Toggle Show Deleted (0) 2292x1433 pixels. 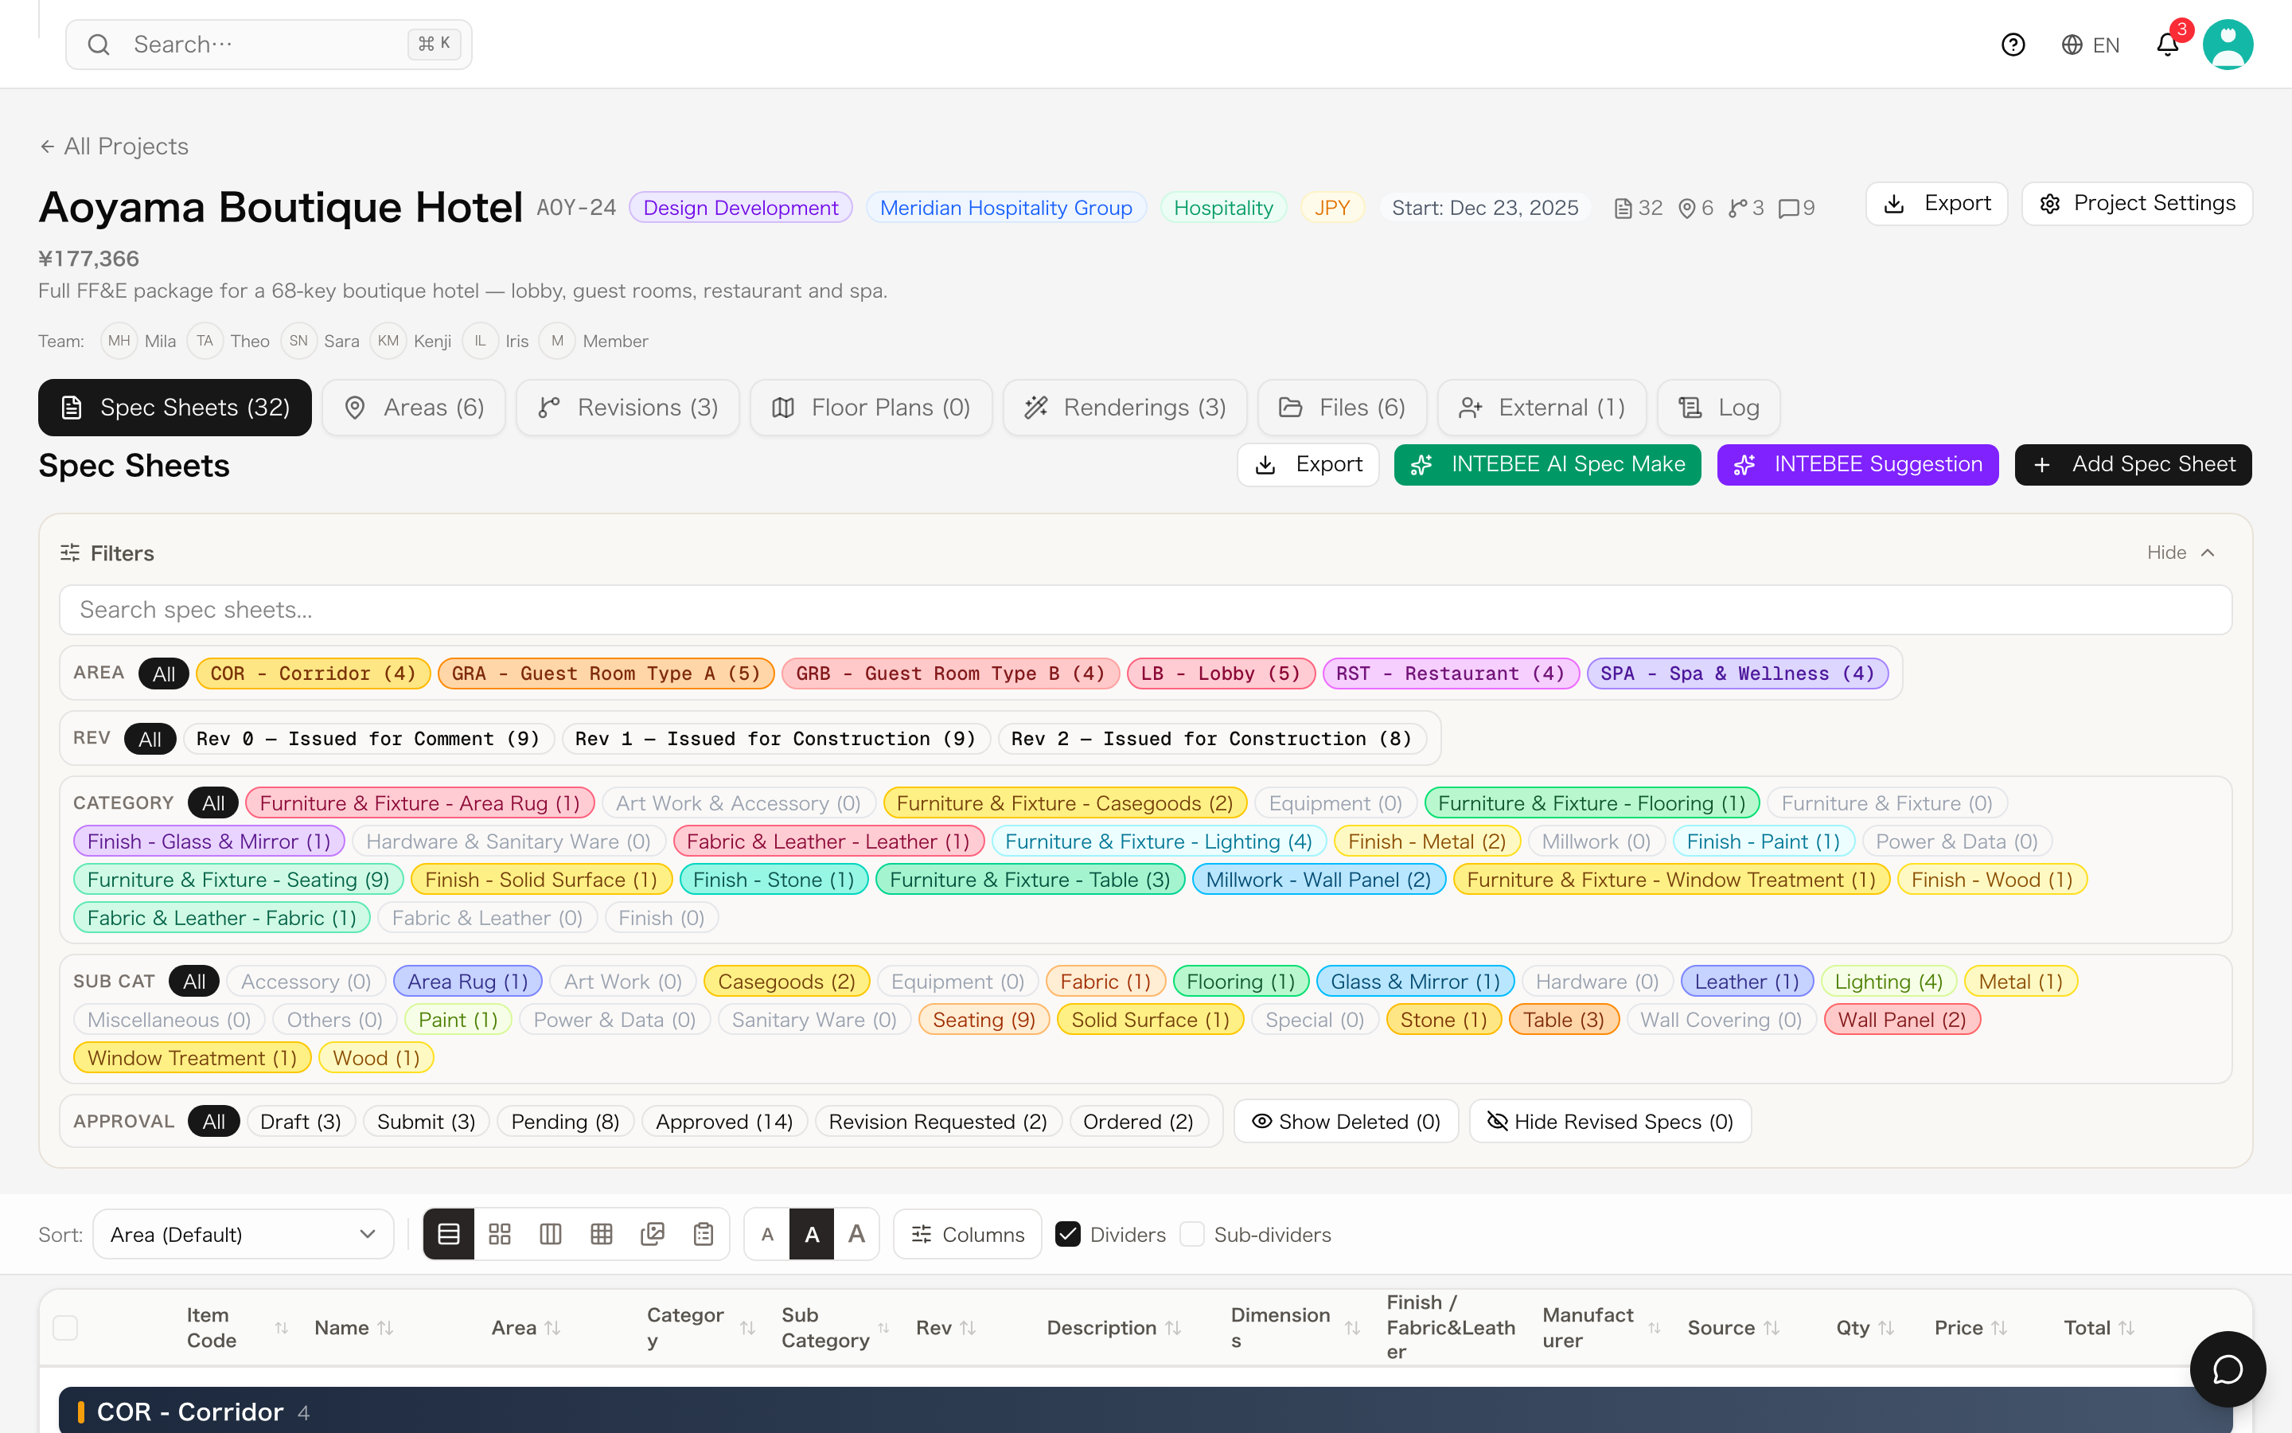[1346, 1121]
